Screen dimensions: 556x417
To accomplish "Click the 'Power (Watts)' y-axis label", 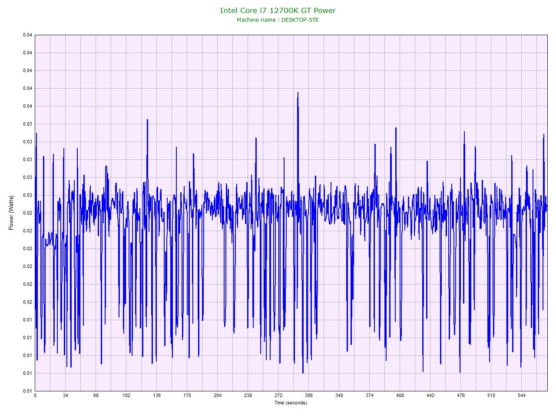I will 11,213.
